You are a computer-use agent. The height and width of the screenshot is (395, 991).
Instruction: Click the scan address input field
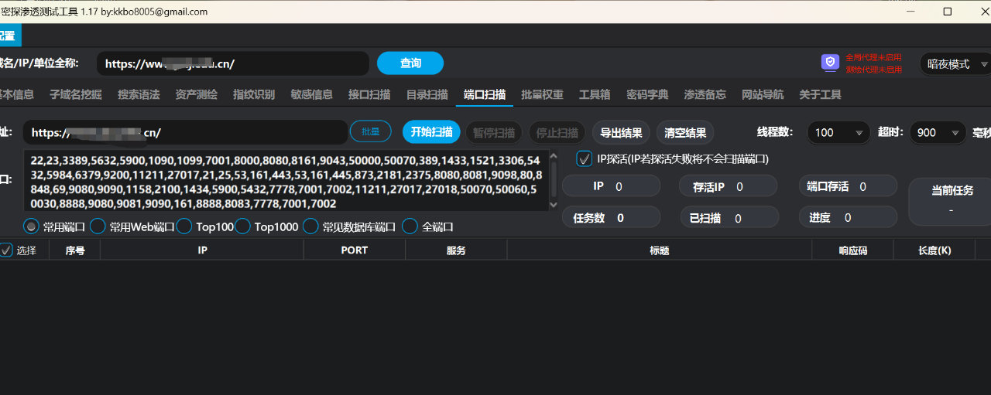coord(185,132)
